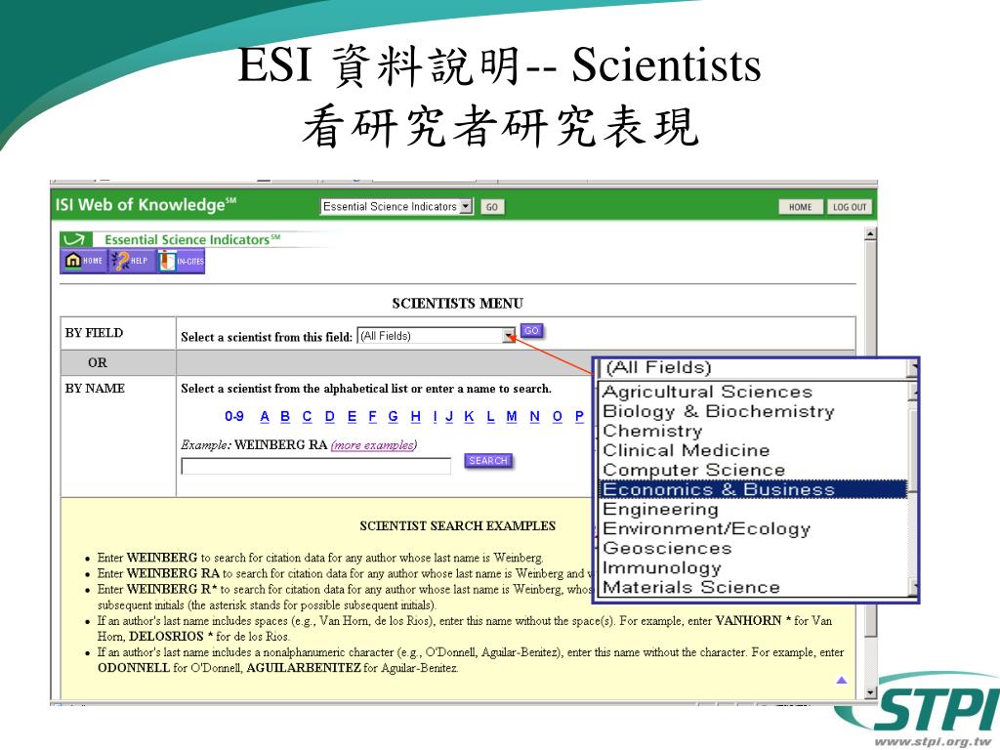Open letter C in alphabetical list
Screen dimensions: 1000x750
307,416
